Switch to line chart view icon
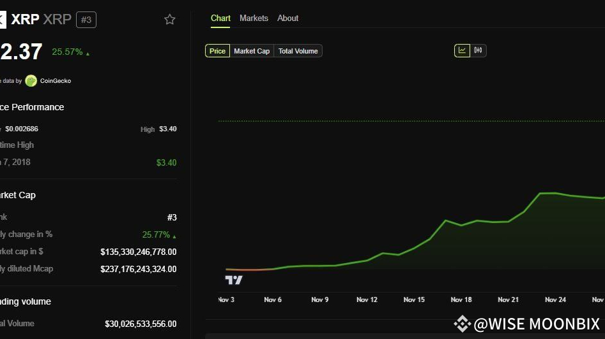The image size is (605, 339). (x=462, y=50)
